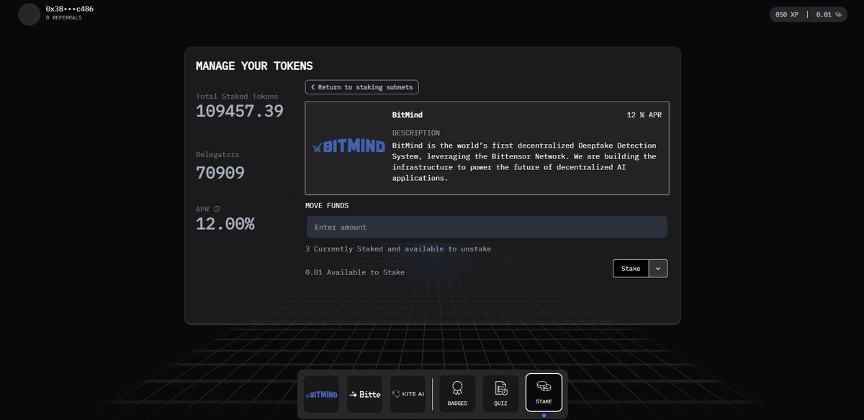Return to staking subnets
Viewport: 864px width, 420px height.
click(361, 87)
